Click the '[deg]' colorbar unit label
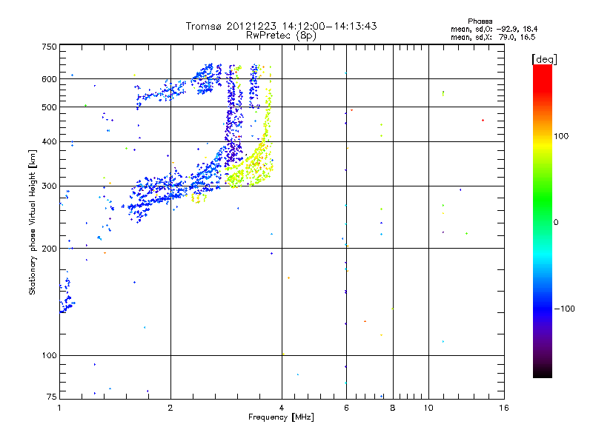593x444 pixels. 544,59
